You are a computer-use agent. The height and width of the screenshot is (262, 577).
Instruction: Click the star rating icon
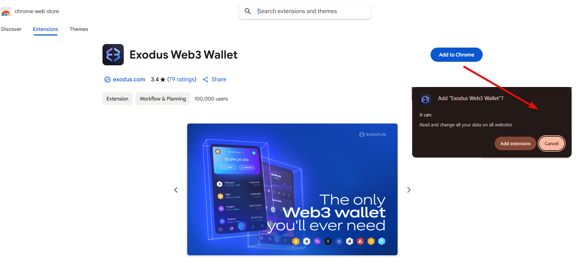[x=163, y=80]
